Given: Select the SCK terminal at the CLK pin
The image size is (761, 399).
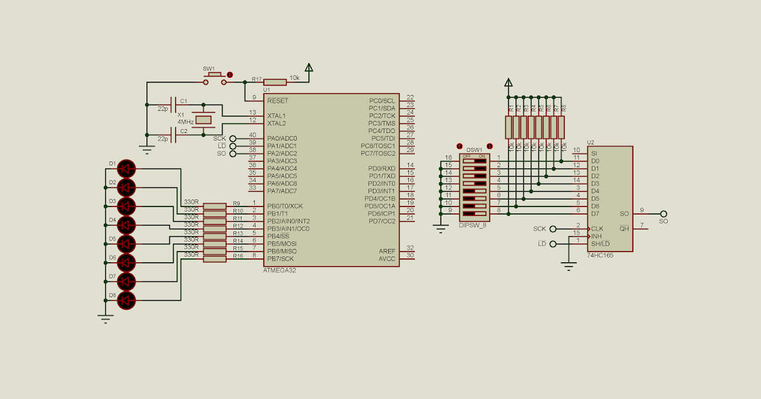Looking at the screenshot, I should (x=553, y=229).
